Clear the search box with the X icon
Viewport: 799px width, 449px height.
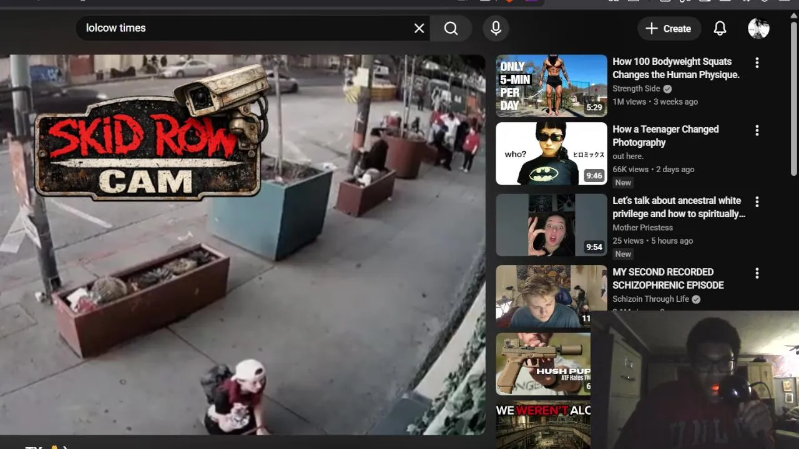tap(419, 28)
